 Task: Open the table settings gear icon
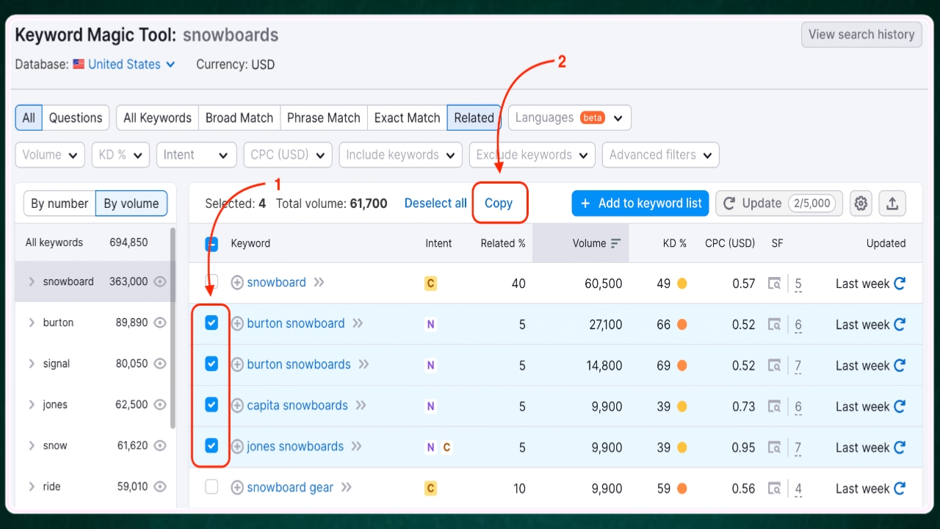click(x=861, y=204)
